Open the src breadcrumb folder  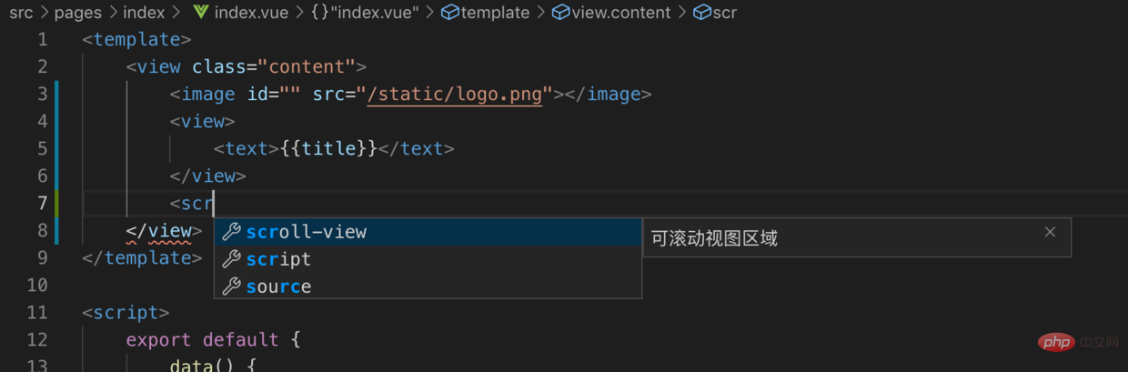pos(21,13)
